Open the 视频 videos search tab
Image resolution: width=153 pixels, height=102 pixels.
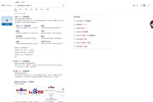pos(26,9)
